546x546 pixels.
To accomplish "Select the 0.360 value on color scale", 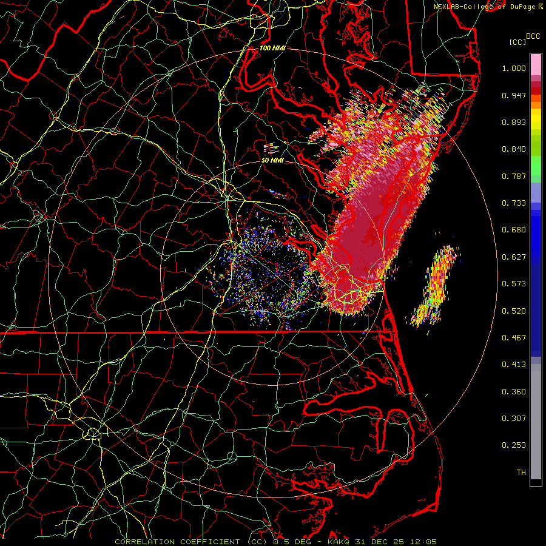I will tap(514, 391).
